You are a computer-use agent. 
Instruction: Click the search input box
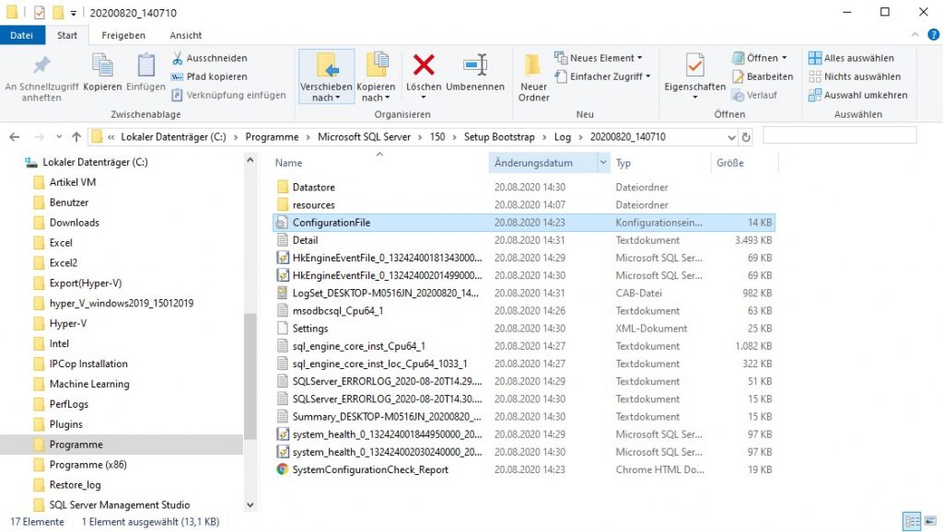point(840,135)
